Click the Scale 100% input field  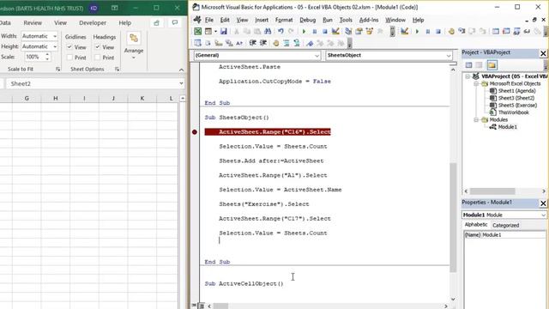click(34, 57)
